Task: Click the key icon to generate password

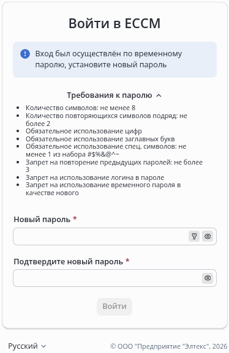Action: point(194,236)
